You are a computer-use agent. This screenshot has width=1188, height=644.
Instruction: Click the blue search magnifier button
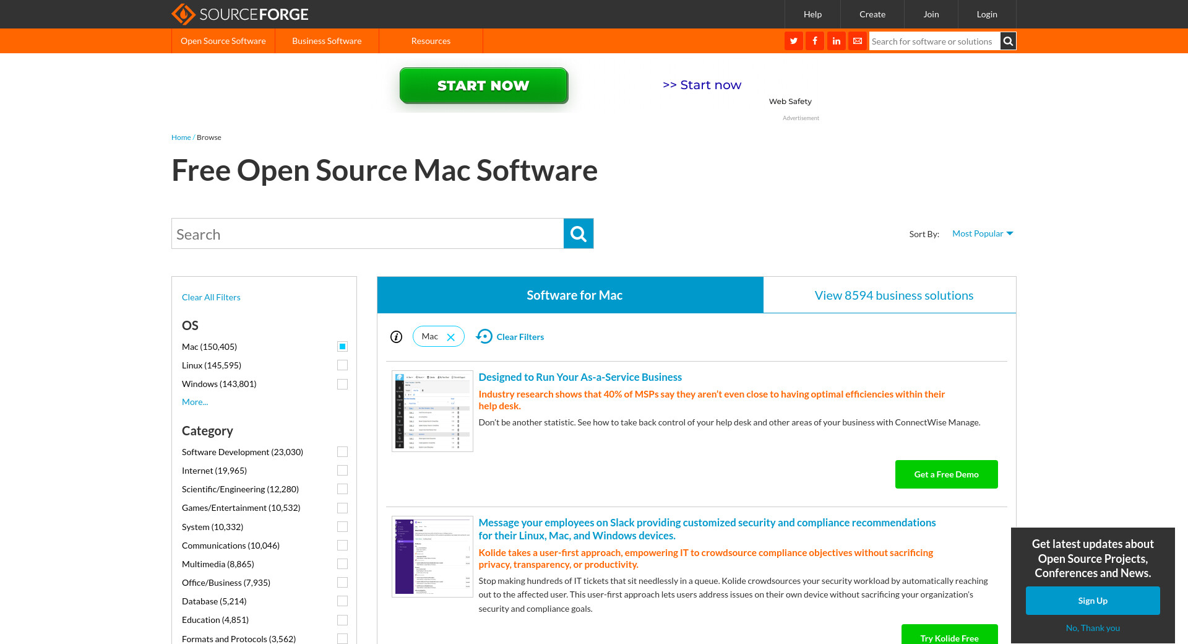579,233
